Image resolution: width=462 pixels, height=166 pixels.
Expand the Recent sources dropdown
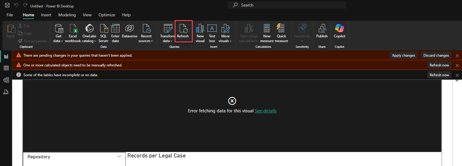tap(146, 41)
